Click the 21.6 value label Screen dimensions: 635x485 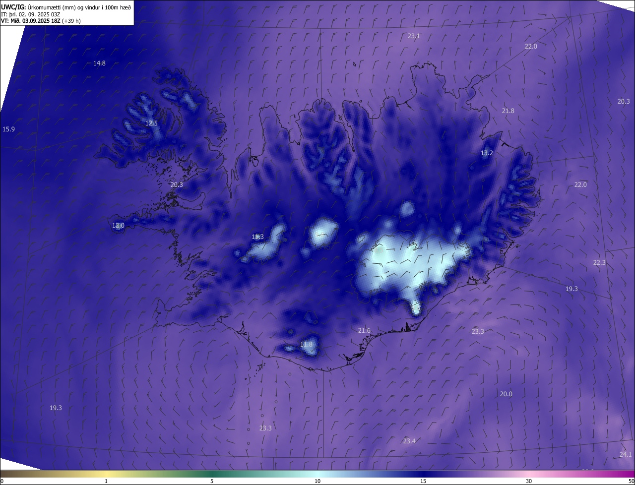(x=364, y=330)
